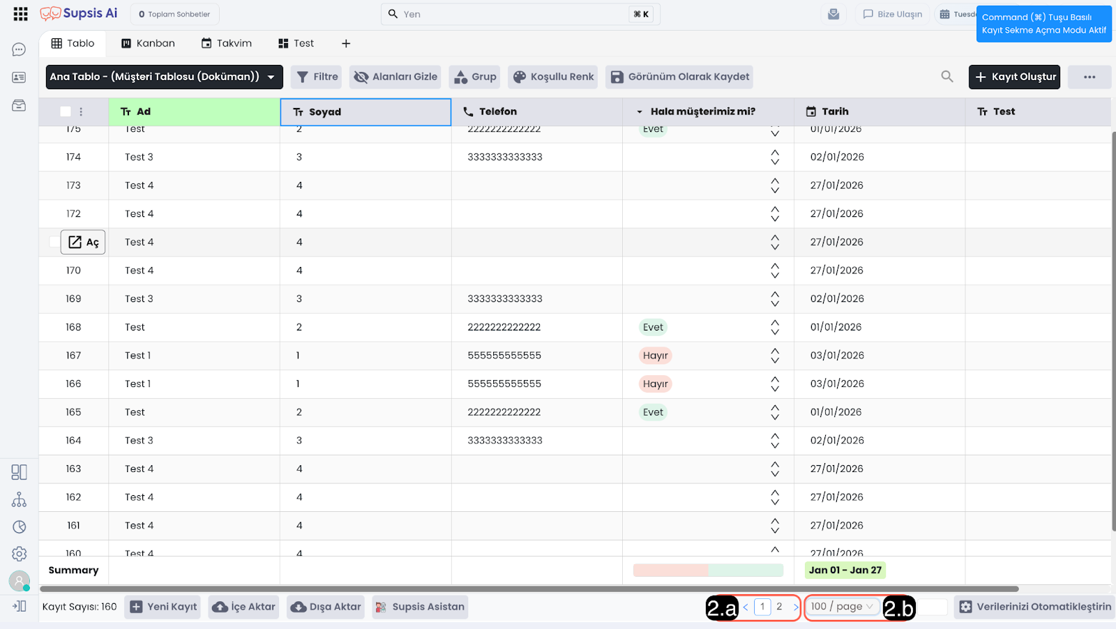The height and width of the screenshot is (629, 1116).
Task: Expand the status dropdown in row 167
Action: (x=774, y=356)
